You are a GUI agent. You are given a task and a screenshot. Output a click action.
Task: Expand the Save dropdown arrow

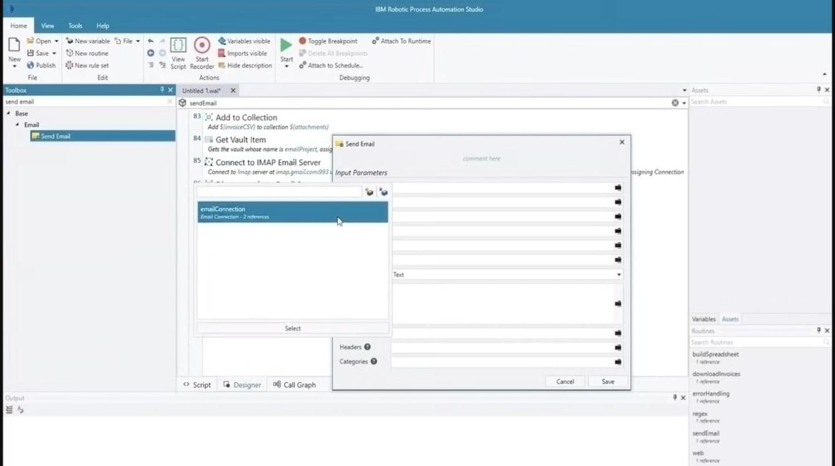[54, 53]
